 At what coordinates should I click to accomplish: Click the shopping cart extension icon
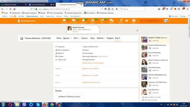pos(167,9)
